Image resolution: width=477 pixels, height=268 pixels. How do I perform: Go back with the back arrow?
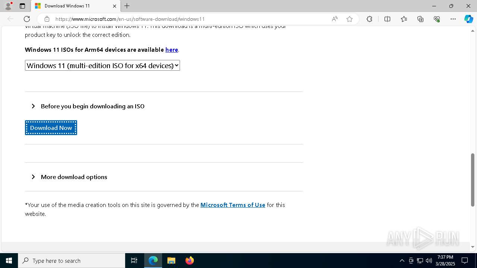[10, 19]
